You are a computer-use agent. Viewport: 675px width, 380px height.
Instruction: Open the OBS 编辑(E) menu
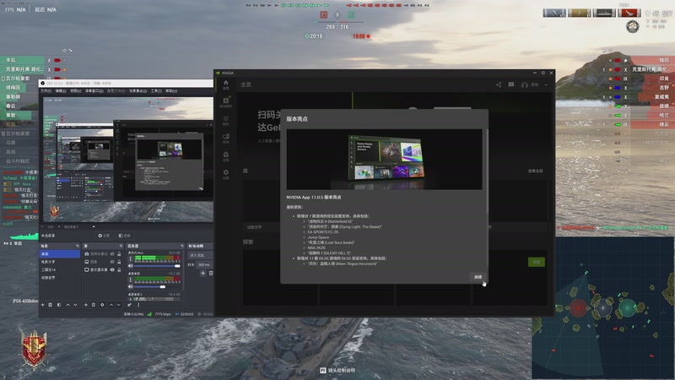click(x=61, y=91)
